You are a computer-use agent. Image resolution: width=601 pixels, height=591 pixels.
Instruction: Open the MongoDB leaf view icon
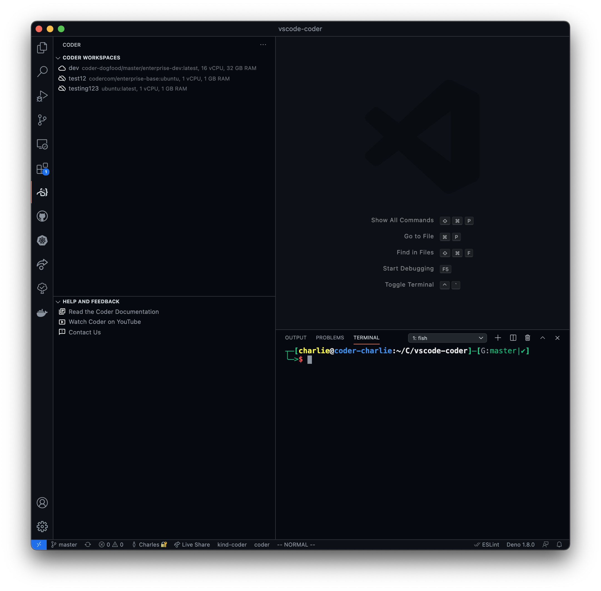click(42, 288)
